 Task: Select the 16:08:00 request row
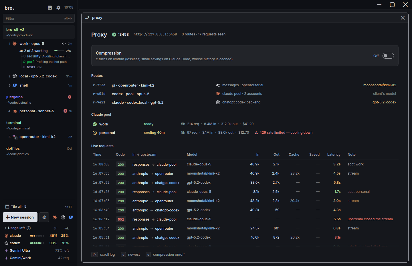click(x=245, y=164)
